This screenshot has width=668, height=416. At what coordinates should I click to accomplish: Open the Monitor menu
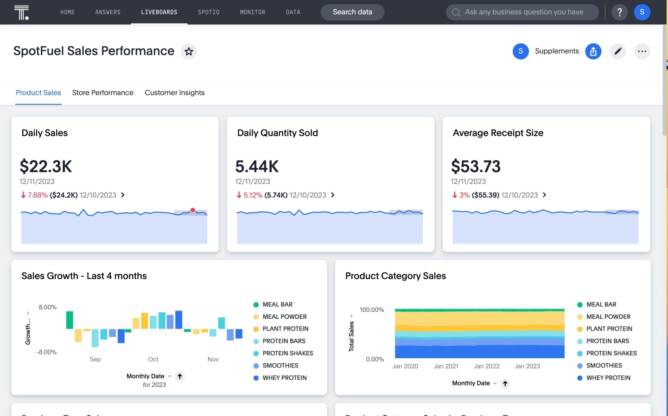point(253,12)
